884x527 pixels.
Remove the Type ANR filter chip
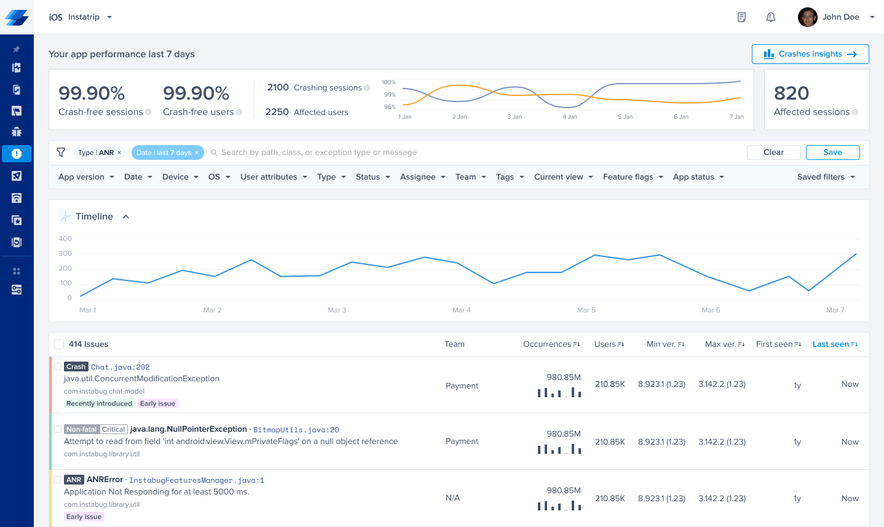(119, 153)
